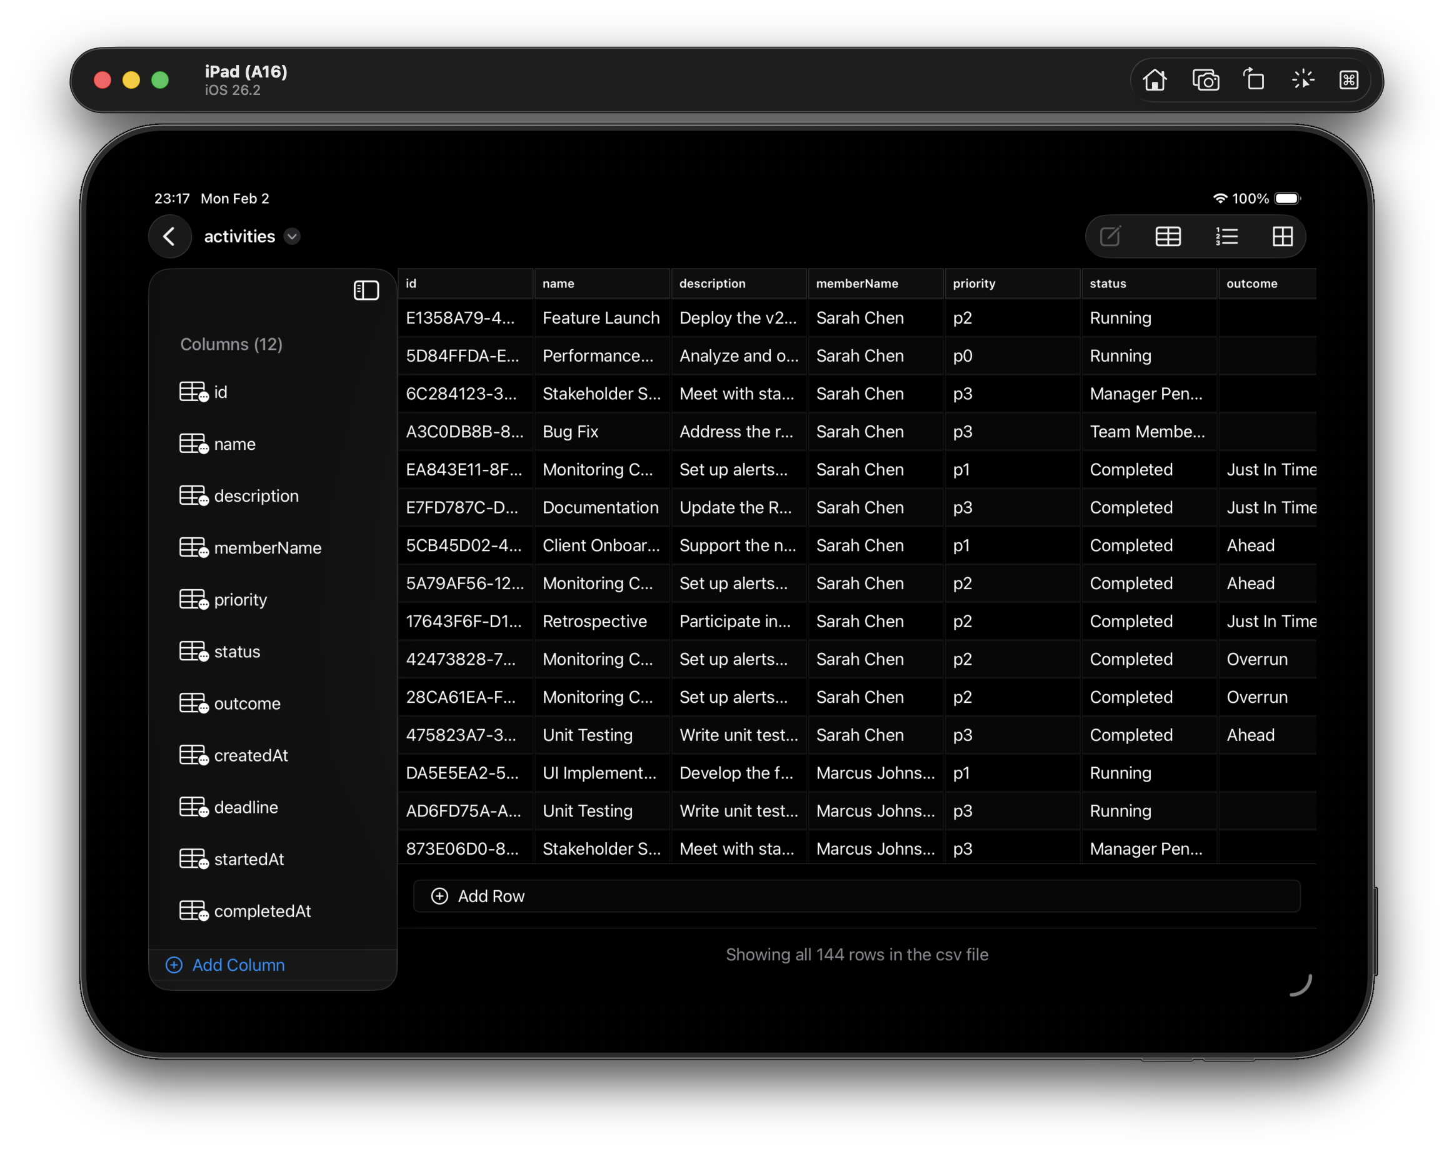Viewport: 1454px width, 1162px height.
Task: Go back using the chevron arrow
Action: coord(169,237)
